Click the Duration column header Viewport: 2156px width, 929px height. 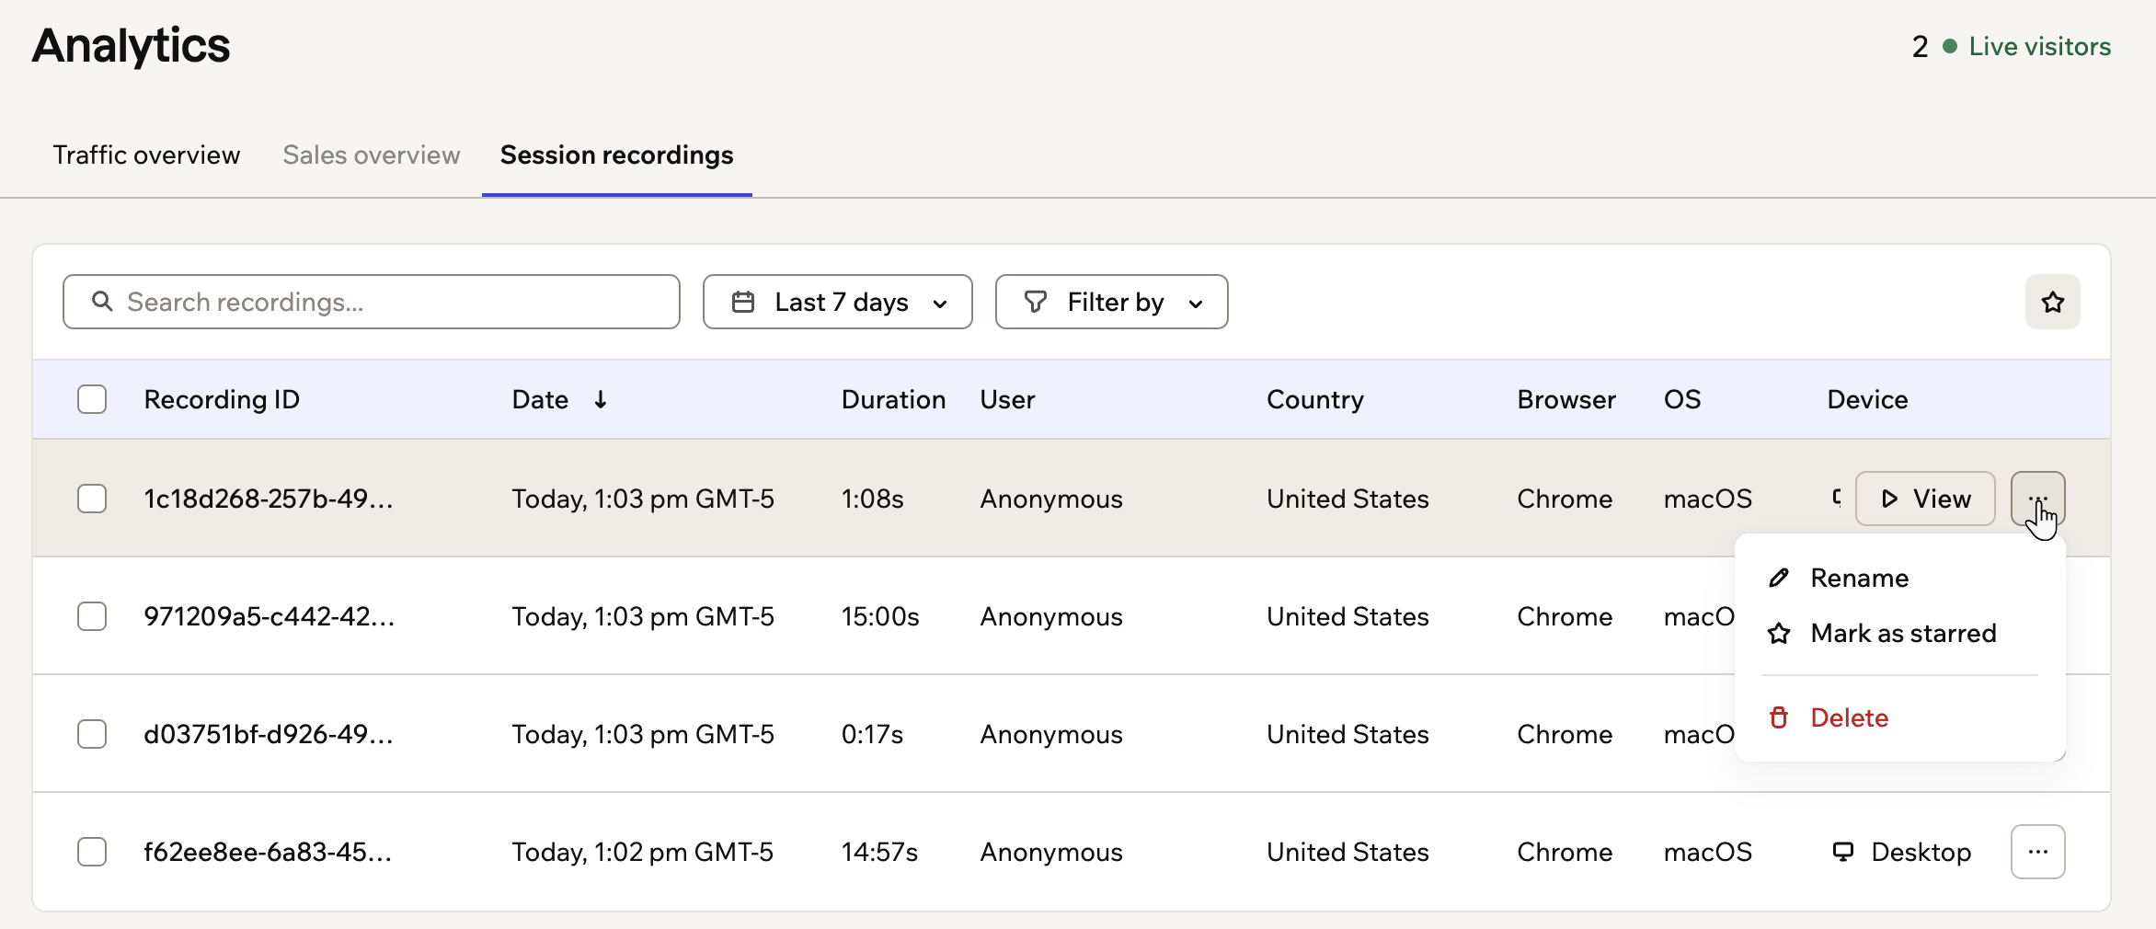[x=893, y=399]
